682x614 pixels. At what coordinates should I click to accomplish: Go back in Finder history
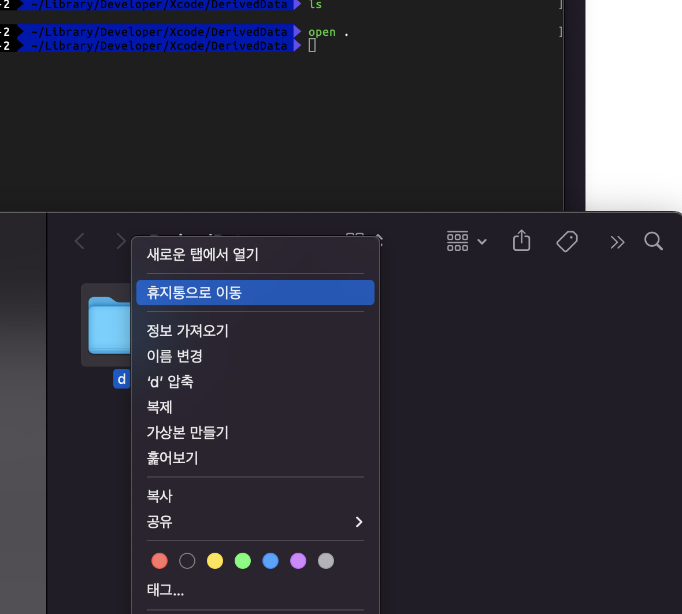79,241
